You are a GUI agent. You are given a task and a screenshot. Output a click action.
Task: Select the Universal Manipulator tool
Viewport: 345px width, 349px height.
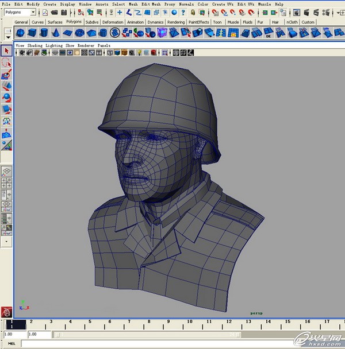pos(6,121)
